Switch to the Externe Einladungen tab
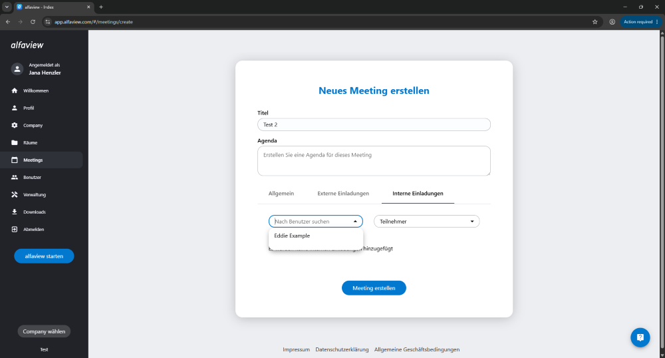 point(343,194)
